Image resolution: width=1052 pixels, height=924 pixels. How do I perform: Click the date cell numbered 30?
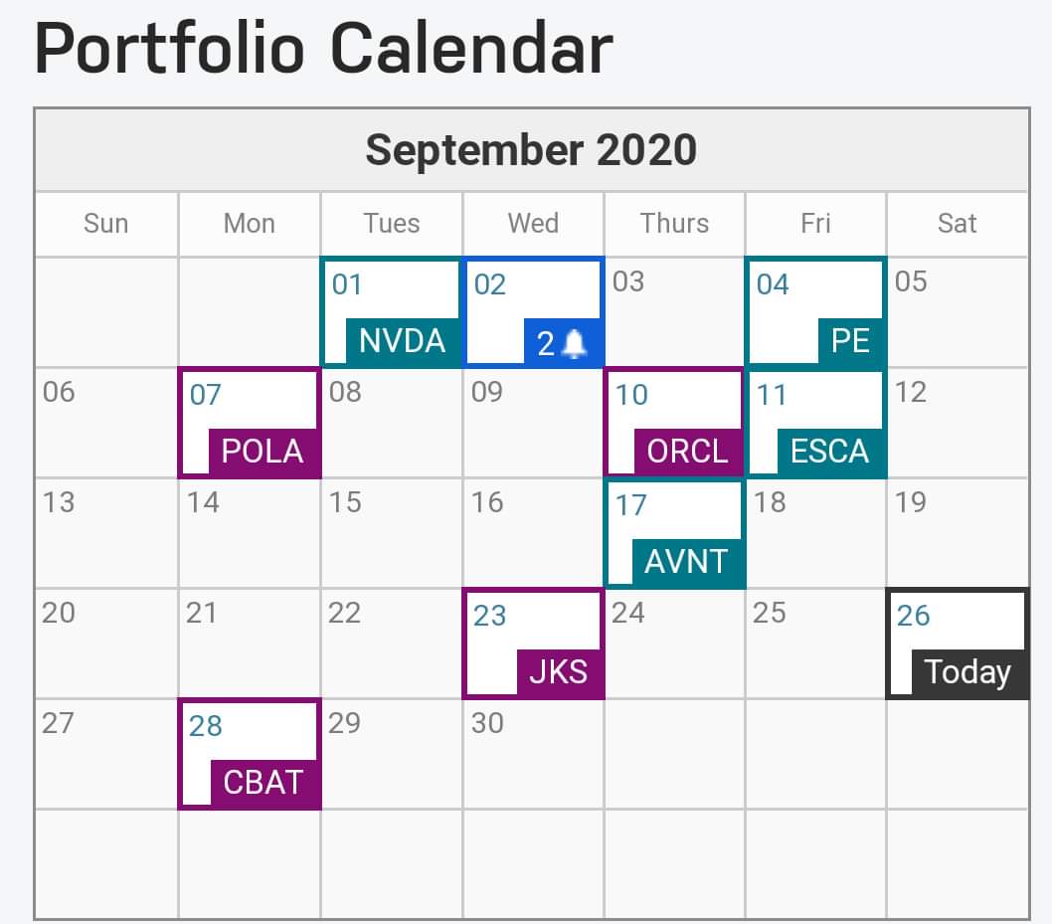pyautogui.click(x=533, y=754)
